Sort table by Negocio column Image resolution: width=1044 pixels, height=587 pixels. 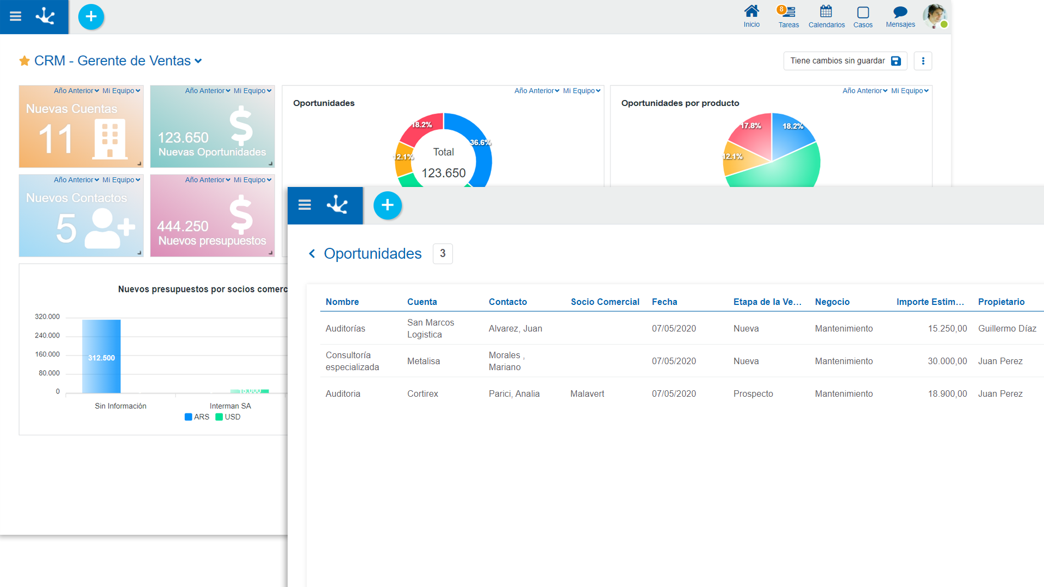click(832, 302)
